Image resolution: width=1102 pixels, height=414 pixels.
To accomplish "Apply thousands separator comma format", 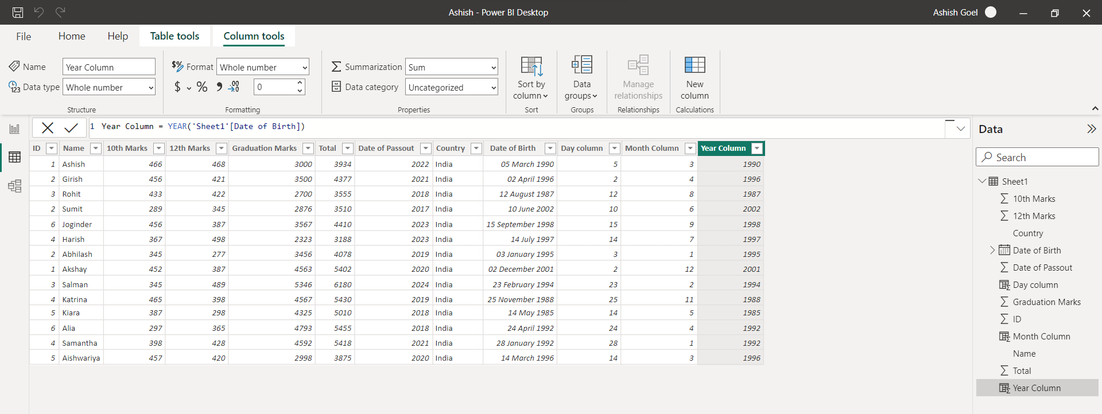I will coord(219,87).
